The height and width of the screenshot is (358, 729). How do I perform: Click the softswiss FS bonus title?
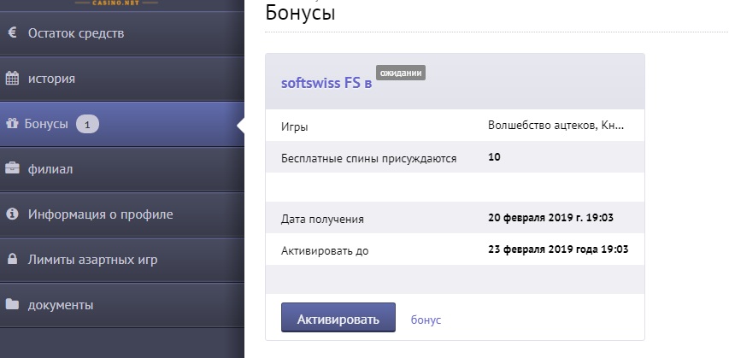coord(326,84)
